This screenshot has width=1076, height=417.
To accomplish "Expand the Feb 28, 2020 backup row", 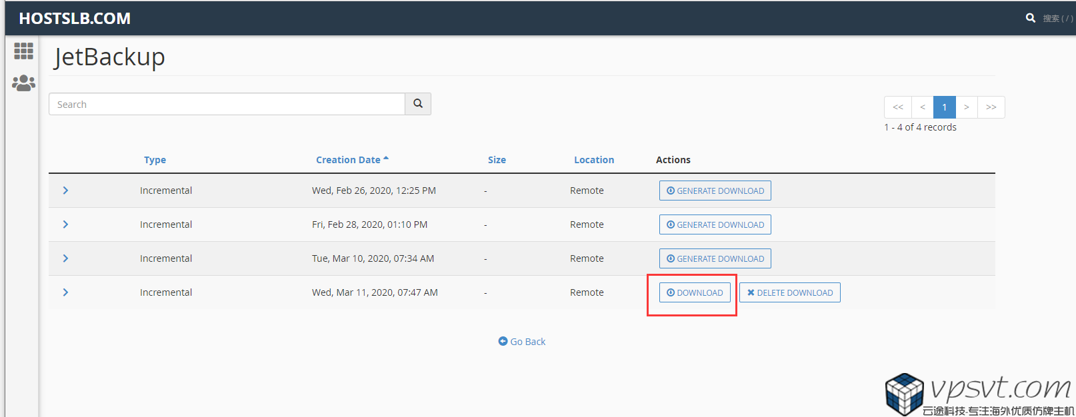I will [x=65, y=224].
